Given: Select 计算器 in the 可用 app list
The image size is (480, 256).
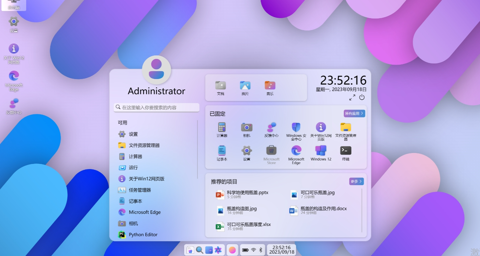Looking at the screenshot, I should (x=157, y=156).
